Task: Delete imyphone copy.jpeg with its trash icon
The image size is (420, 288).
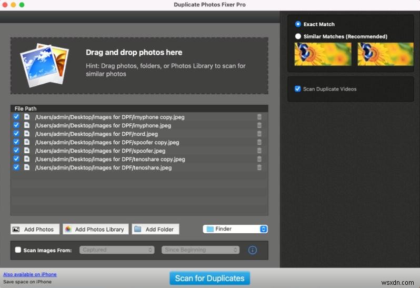Action: point(259,117)
